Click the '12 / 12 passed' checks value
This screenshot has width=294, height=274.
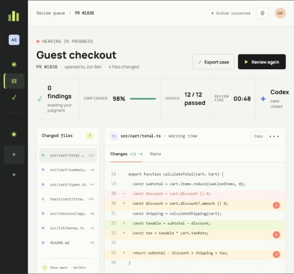[x=195, y=99]
